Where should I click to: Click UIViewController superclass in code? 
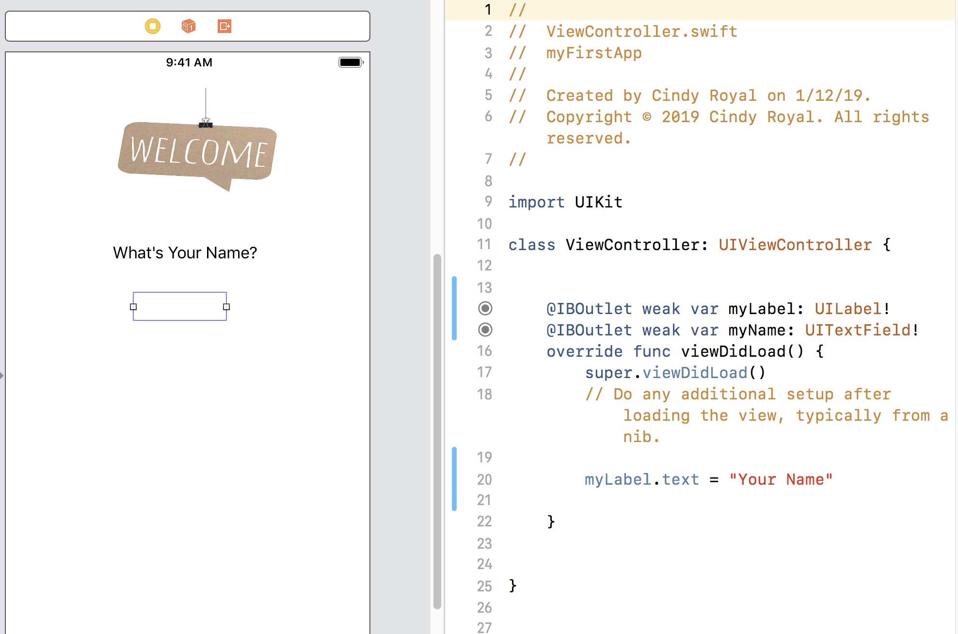pos(795,245)
